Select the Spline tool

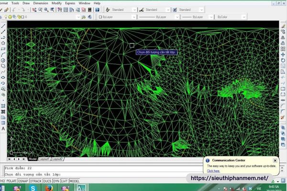[3, 72]
